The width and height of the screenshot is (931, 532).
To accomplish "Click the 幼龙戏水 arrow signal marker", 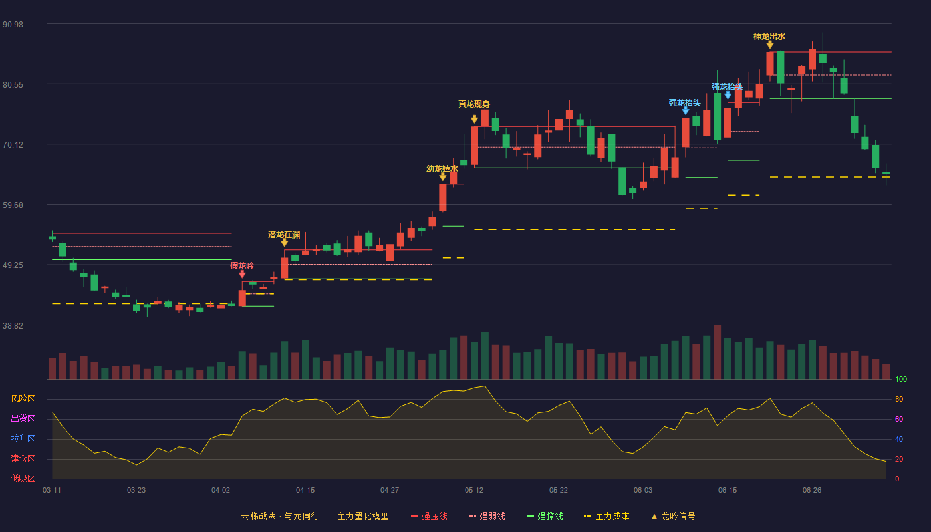I will point(443,177).
